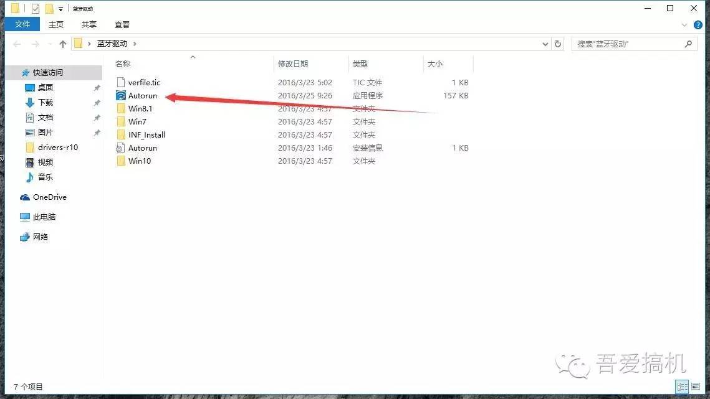Select the verfile.tic file
Viewport: 710px width, 399px height.
(x=143, y=82)
